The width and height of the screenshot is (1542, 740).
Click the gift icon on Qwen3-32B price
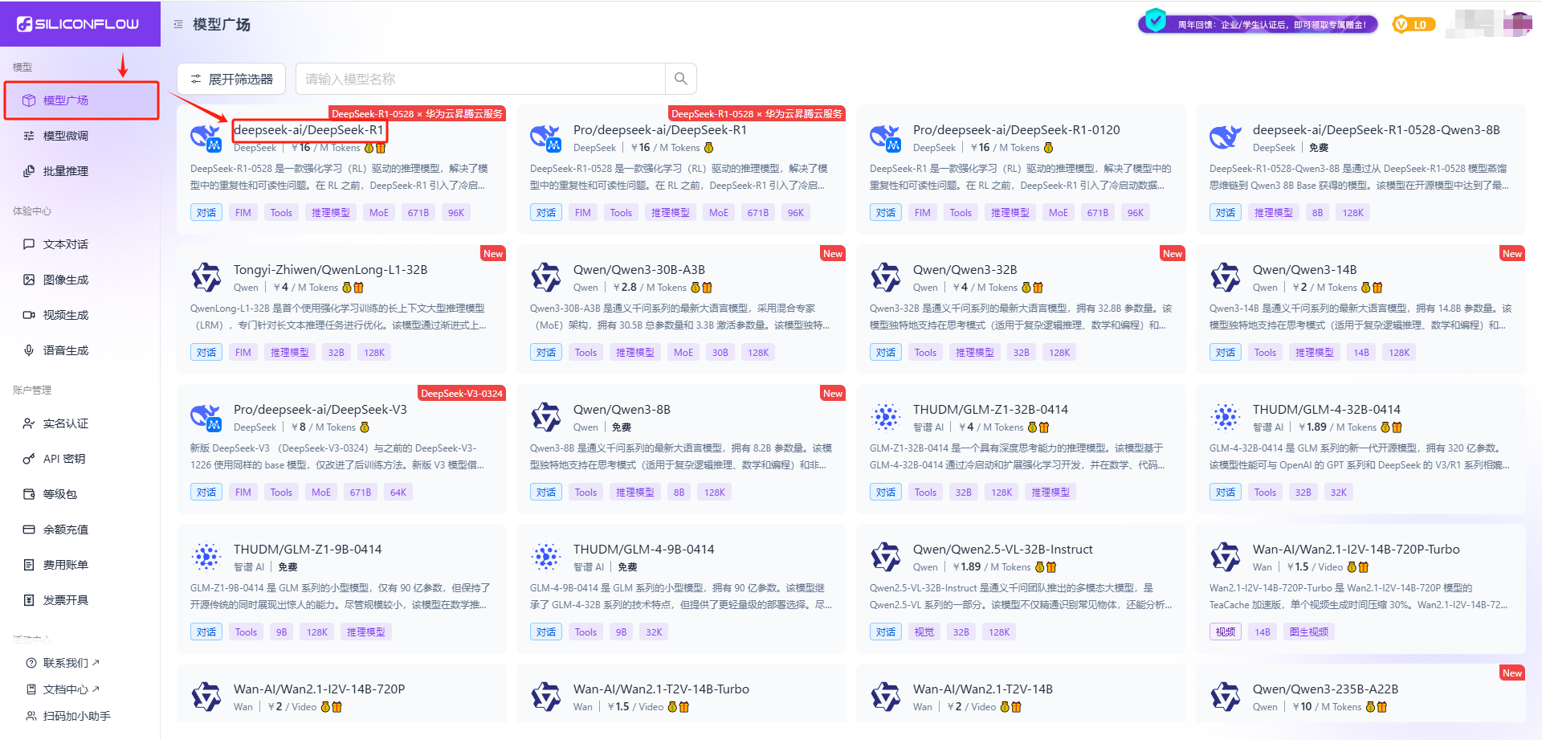pos(1038,288)
